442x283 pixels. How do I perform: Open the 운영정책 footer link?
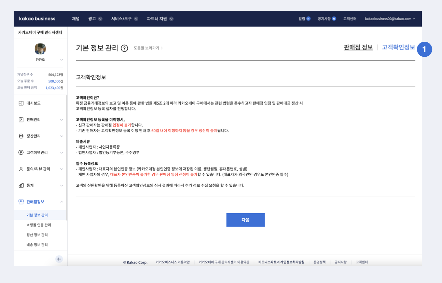tap(319, 262)
